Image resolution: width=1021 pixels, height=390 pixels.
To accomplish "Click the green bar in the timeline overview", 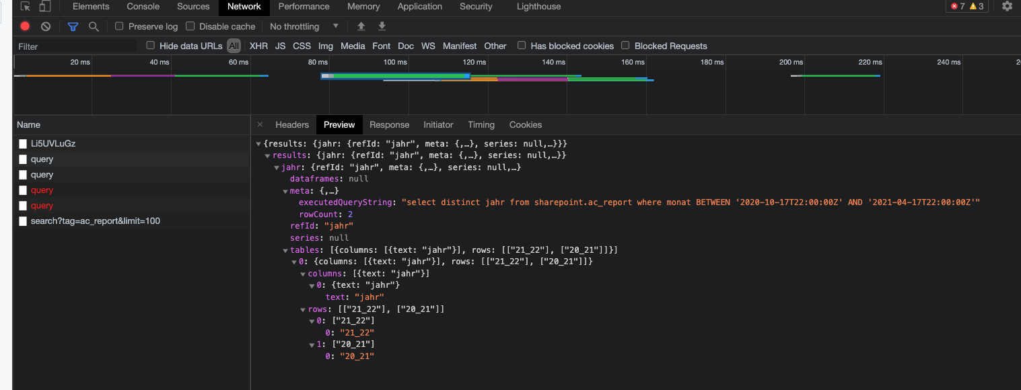I will pyautogui.click(x=215, y=76).
